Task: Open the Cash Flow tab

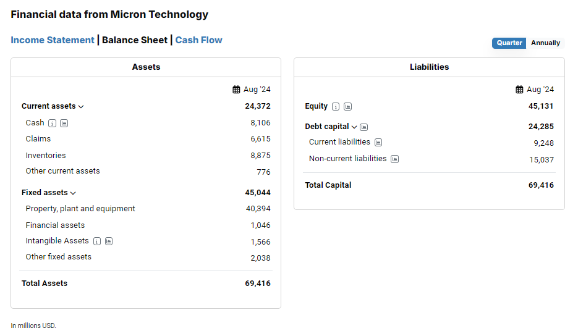Action: (198, 40)
